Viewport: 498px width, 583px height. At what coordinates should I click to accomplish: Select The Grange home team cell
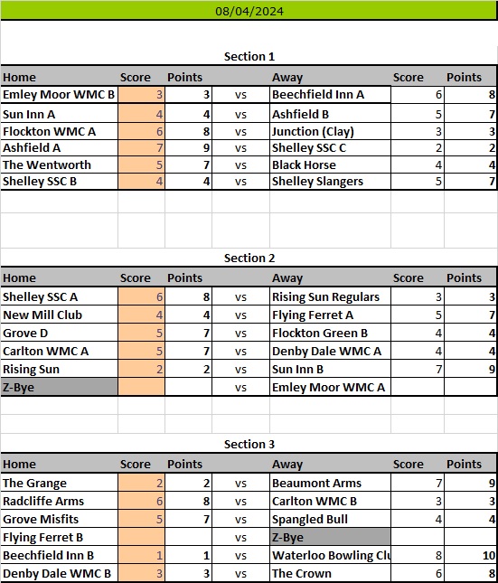59,483
